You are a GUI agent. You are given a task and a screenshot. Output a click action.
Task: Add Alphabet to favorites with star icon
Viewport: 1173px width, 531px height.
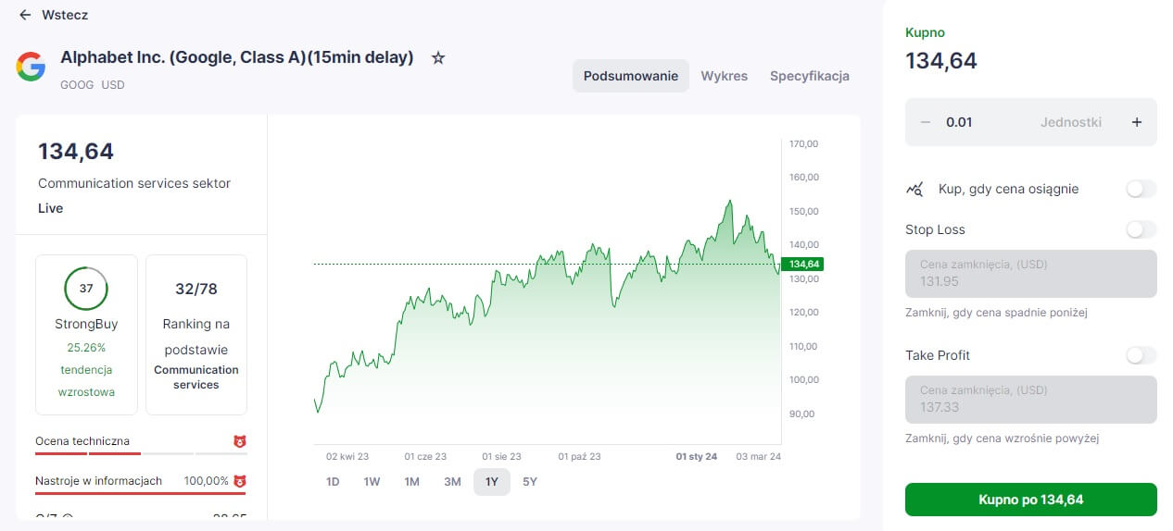(438, 57)
